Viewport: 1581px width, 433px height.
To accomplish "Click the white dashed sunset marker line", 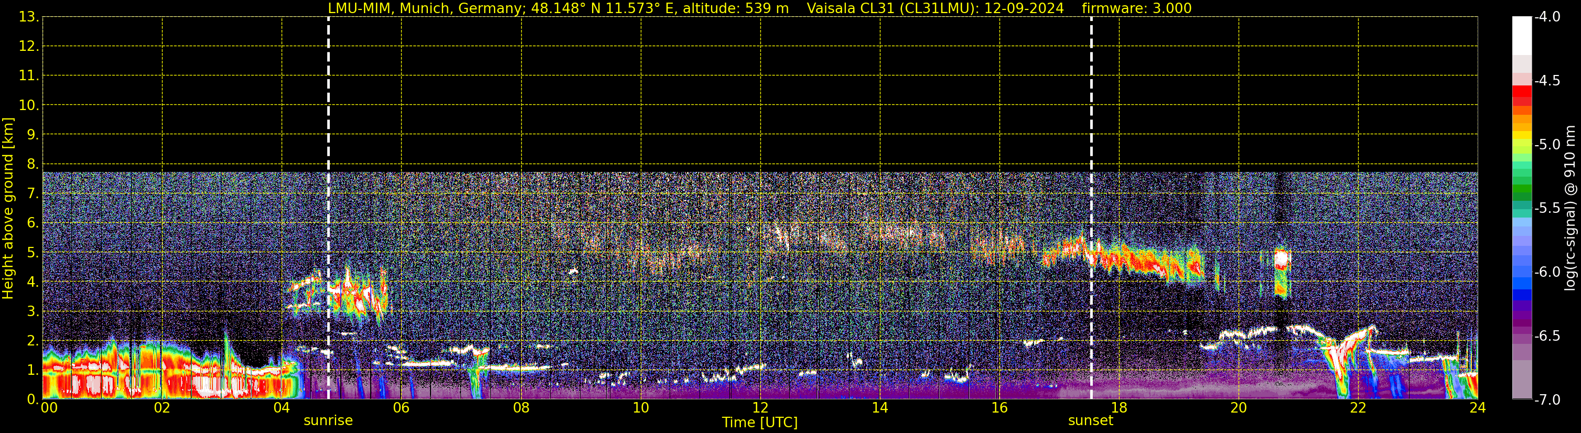I will [1091, 184].
